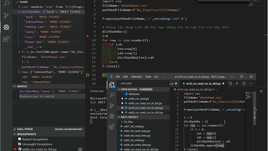
Task: Open ex06_txt_write_lines.py file
Action: coord(137,145)
